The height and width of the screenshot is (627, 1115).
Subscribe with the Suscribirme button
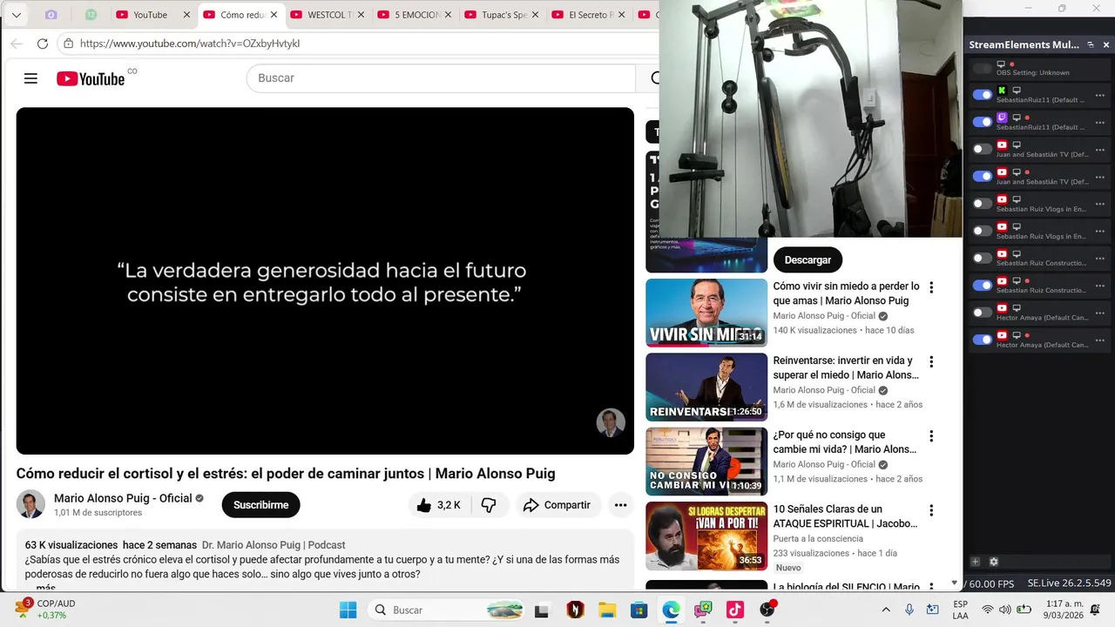pyautogui.click(x=260, y=505)
